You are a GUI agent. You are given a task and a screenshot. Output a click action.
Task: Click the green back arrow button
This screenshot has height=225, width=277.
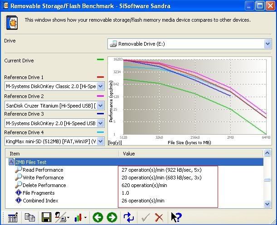[97, 217]
